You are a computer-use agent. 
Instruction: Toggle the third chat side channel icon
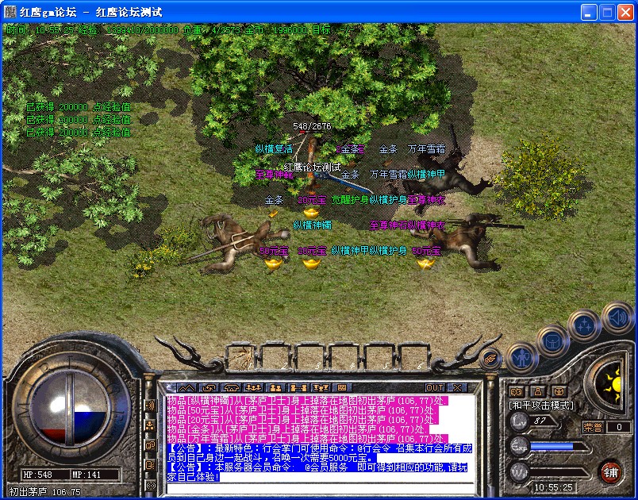(150, 445)
